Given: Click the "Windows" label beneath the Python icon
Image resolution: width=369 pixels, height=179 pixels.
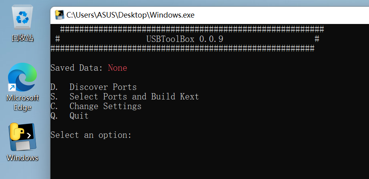Looking at the screenshot, I should coord(22,157).
